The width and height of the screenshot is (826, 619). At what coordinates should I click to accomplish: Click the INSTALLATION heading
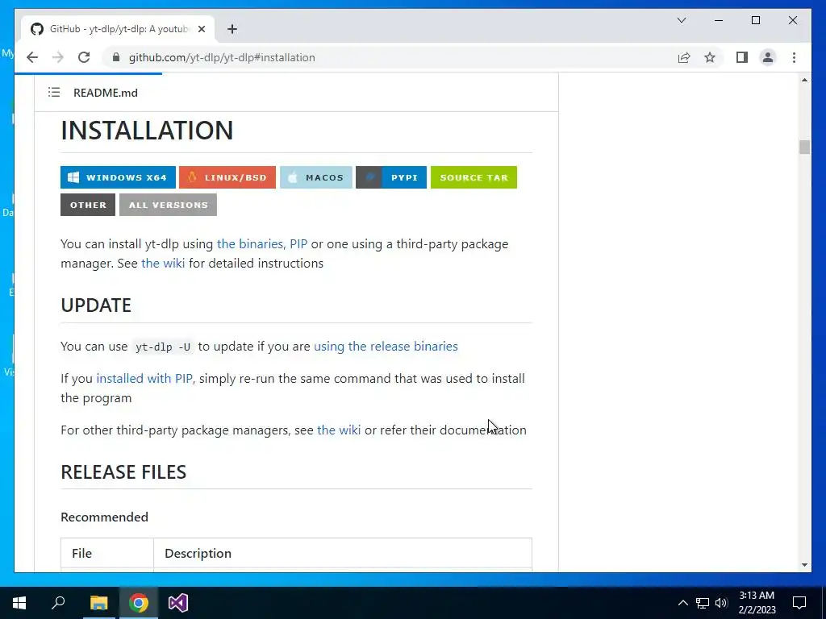tap(147, 130)
